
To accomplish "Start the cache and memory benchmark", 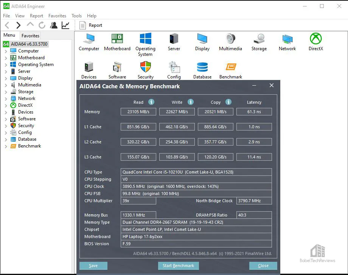I will coord(178,266).
